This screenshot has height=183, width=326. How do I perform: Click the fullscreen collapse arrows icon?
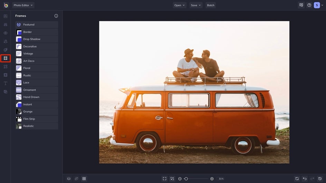coord(172,179)
